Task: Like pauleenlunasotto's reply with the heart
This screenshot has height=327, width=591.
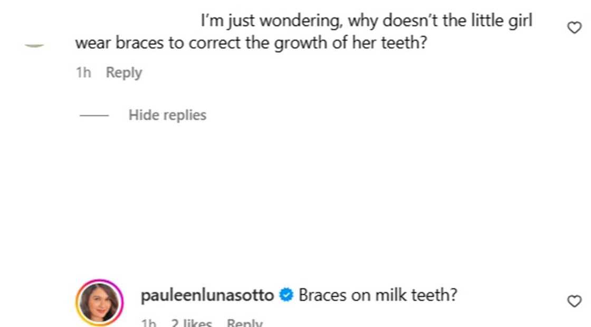Action: [x=574, y=301]
